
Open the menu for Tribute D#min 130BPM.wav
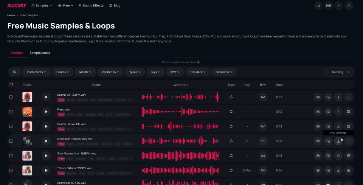tap(349, 170)
